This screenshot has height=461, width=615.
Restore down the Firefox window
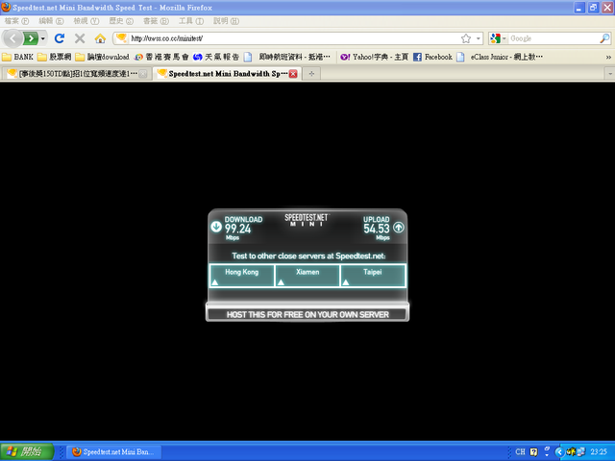pos(593,8)
